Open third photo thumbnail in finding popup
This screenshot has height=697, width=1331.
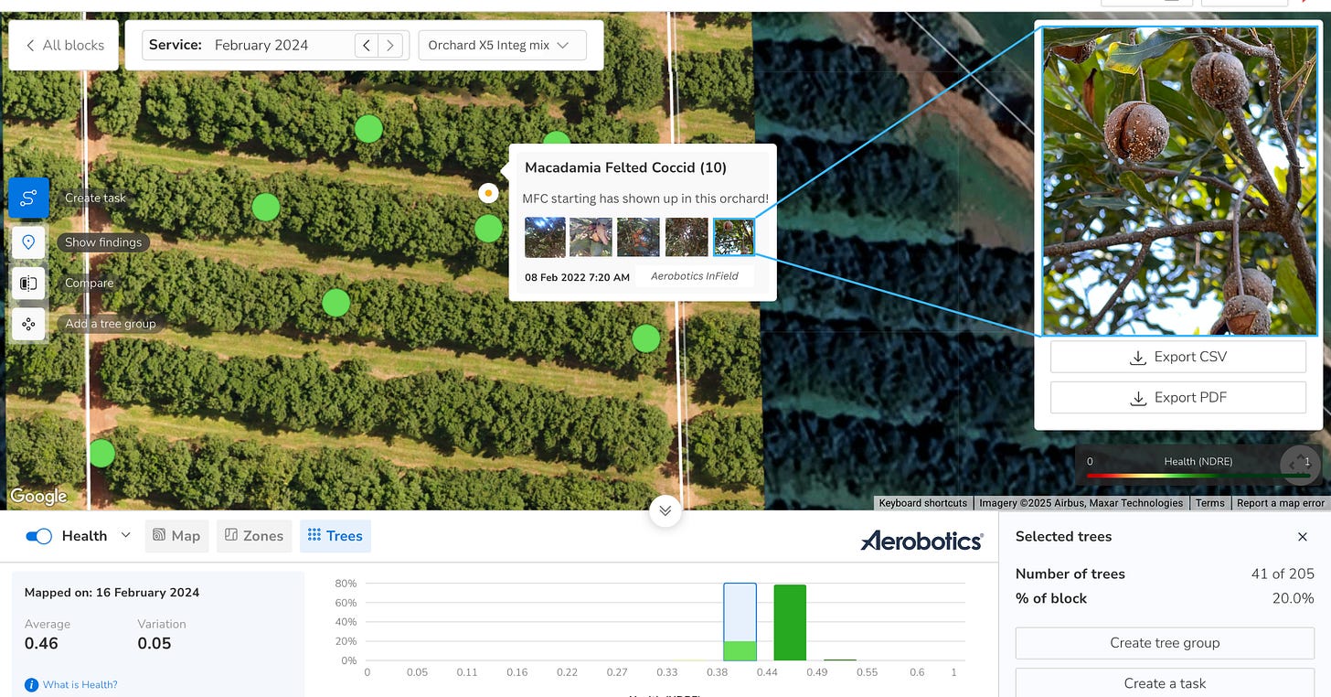pos(638,237)
